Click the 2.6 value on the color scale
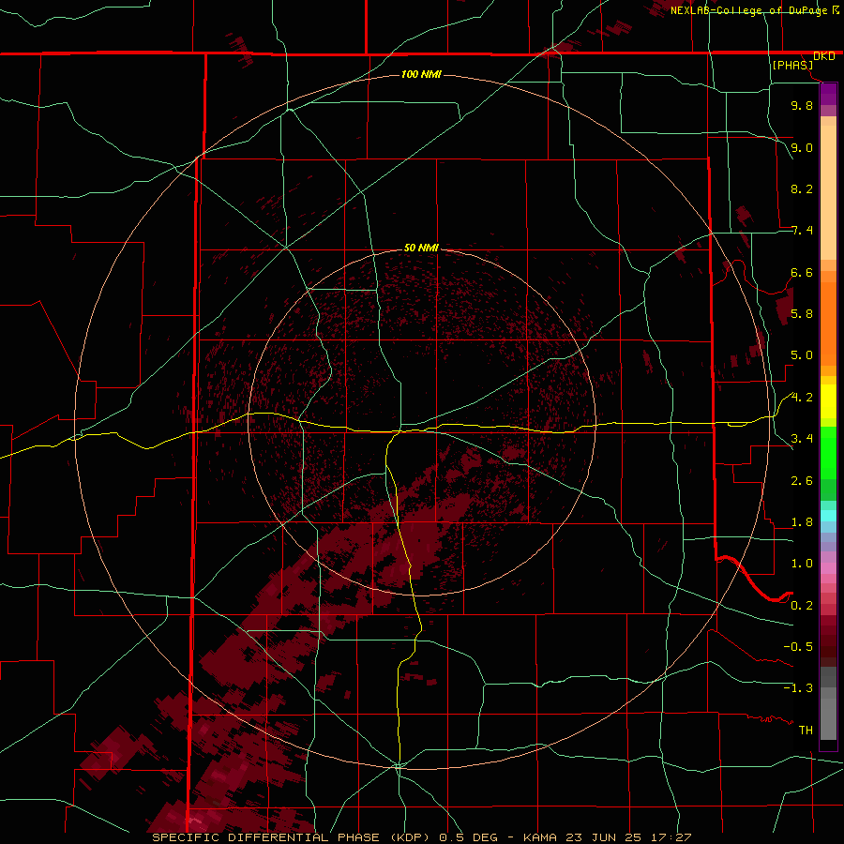844x844 pixels. click(x=802, y=481)
